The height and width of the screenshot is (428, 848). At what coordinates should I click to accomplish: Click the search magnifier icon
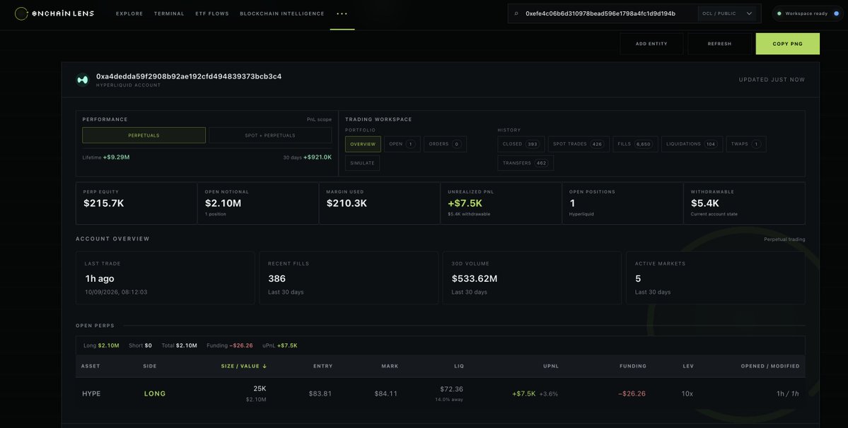click(516, 13)
